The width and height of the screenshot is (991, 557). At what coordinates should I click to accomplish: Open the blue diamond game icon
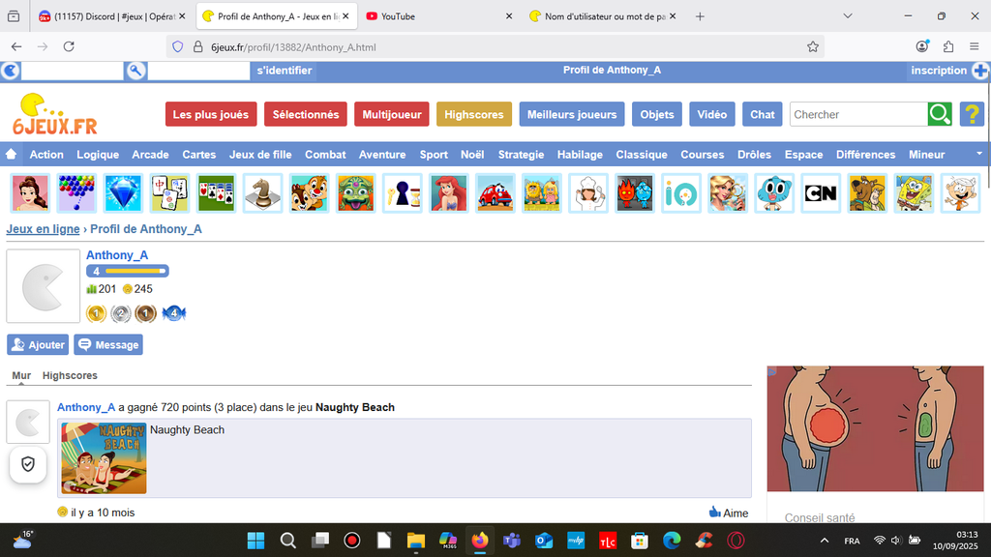tap(123, 193)
